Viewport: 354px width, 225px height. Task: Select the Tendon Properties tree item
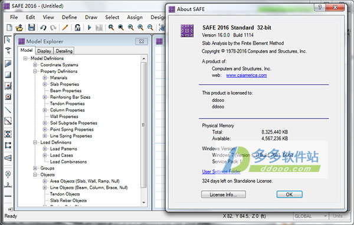(x=67, y=104)
